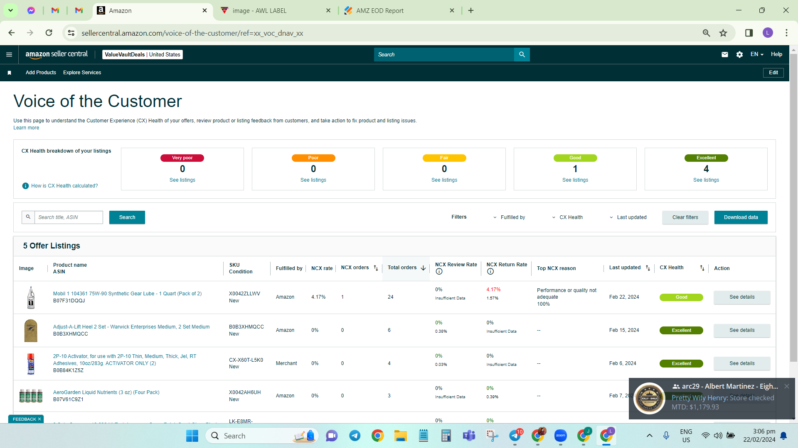Open See listings under Good
Screen dimensions: 798x448
(x=575, y=180)
